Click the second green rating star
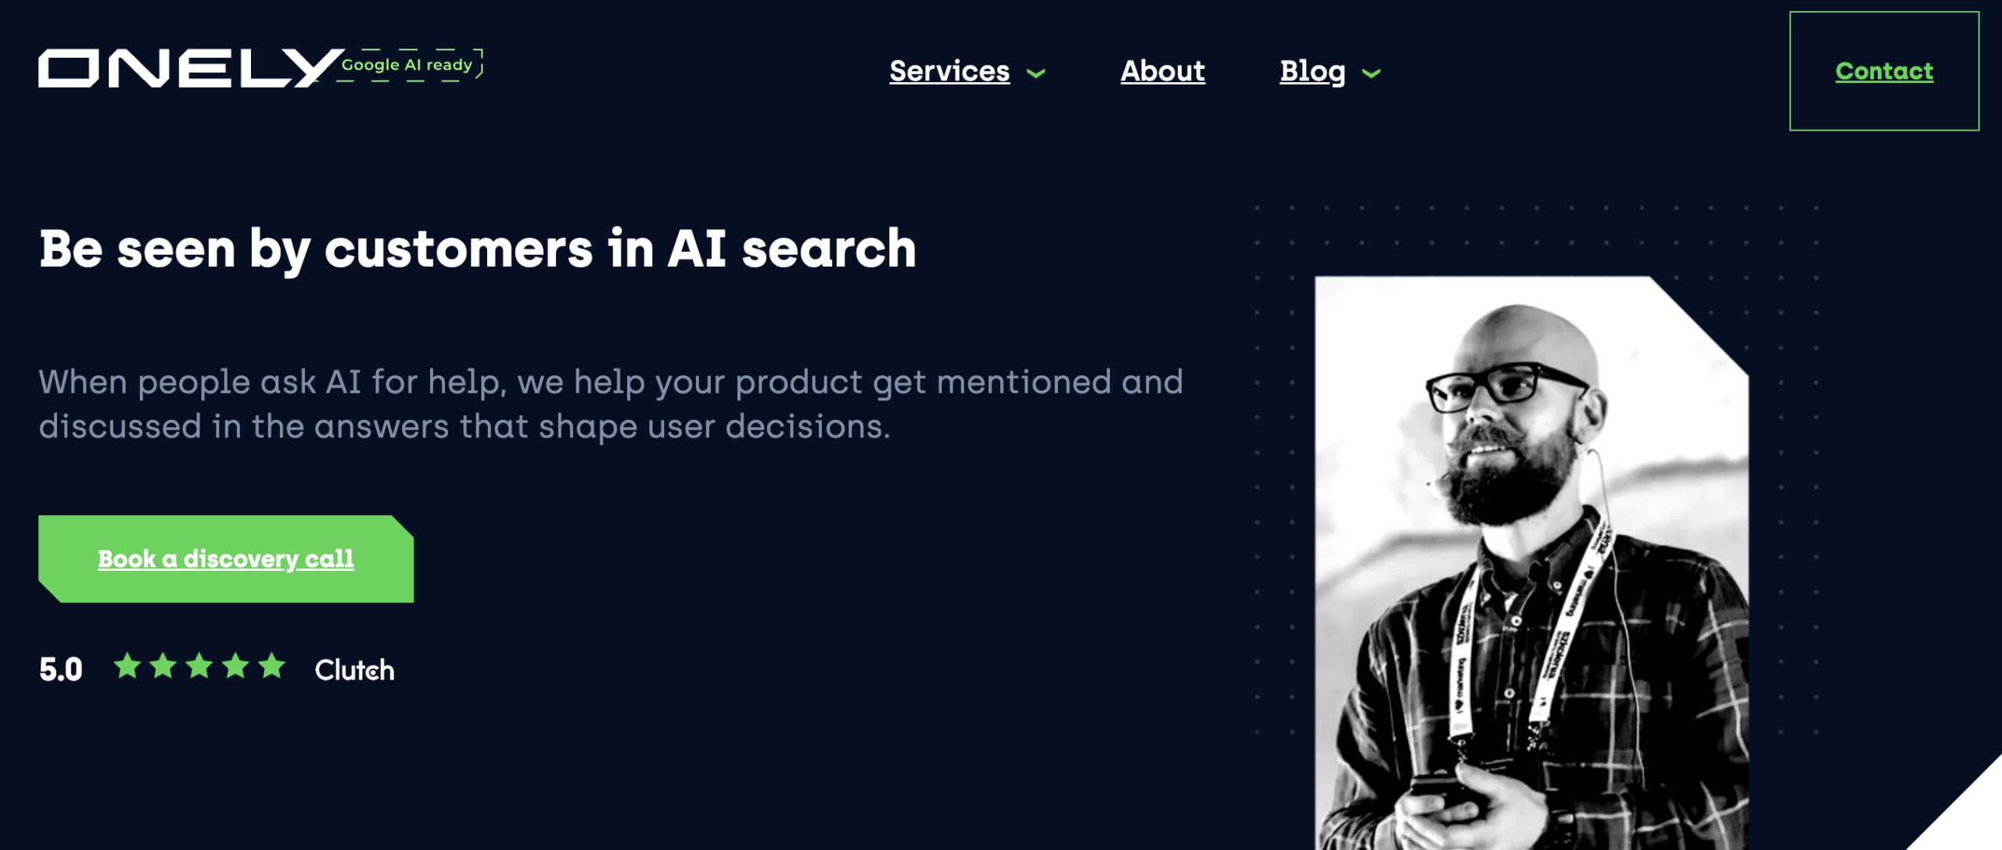2002x850 pixels. [x=163, y=666]
